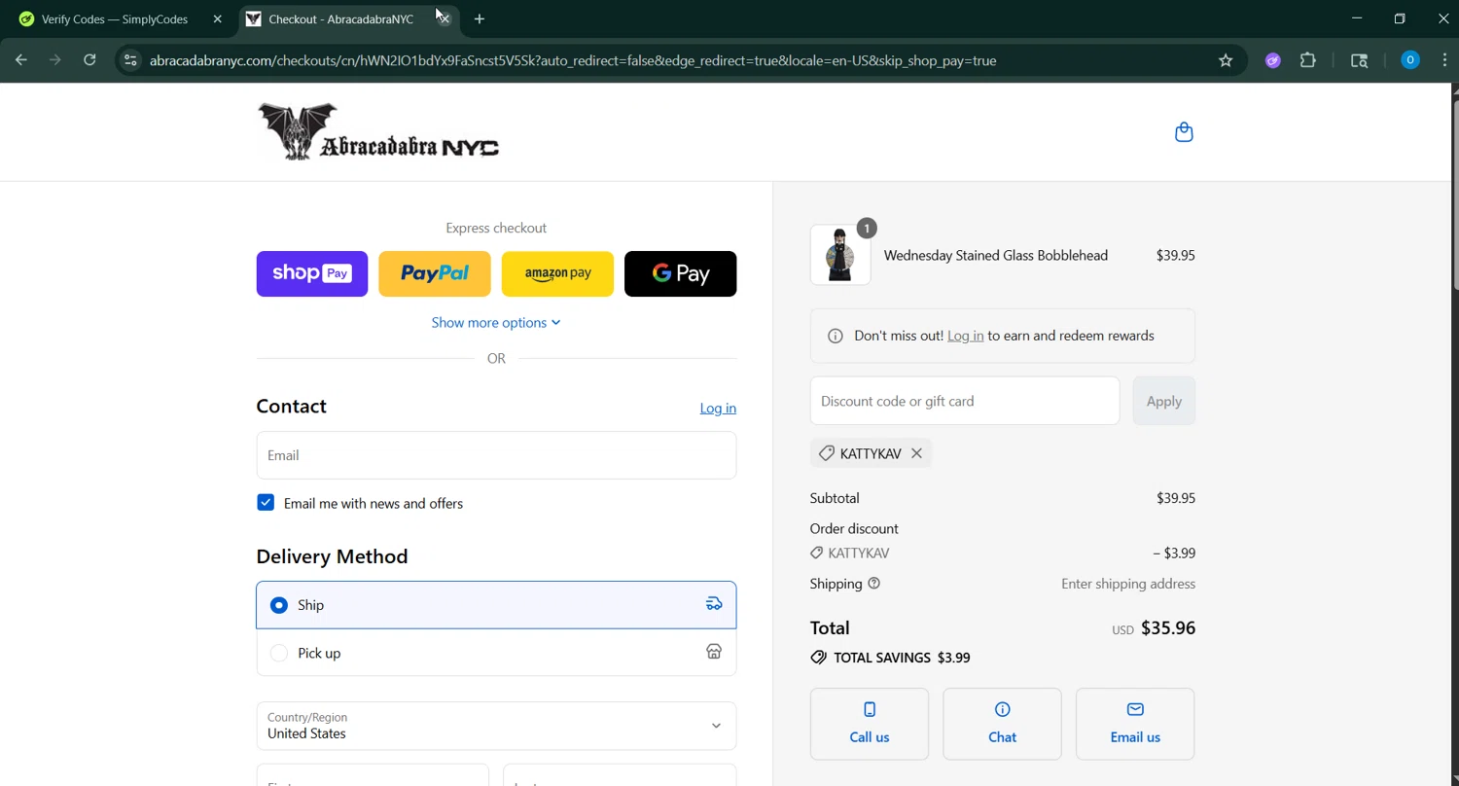Open a new browser tab

click(479, 18)
